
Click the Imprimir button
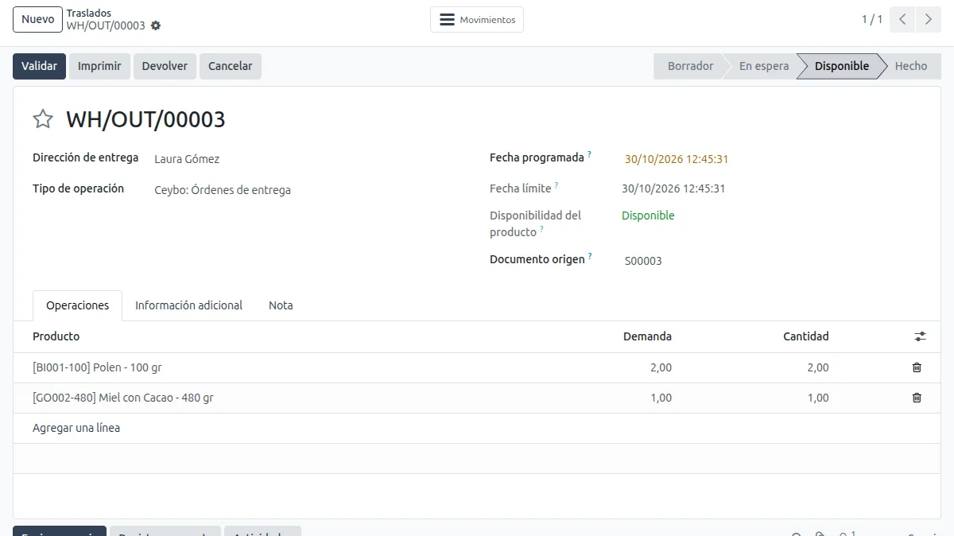(x=99, y=66)
